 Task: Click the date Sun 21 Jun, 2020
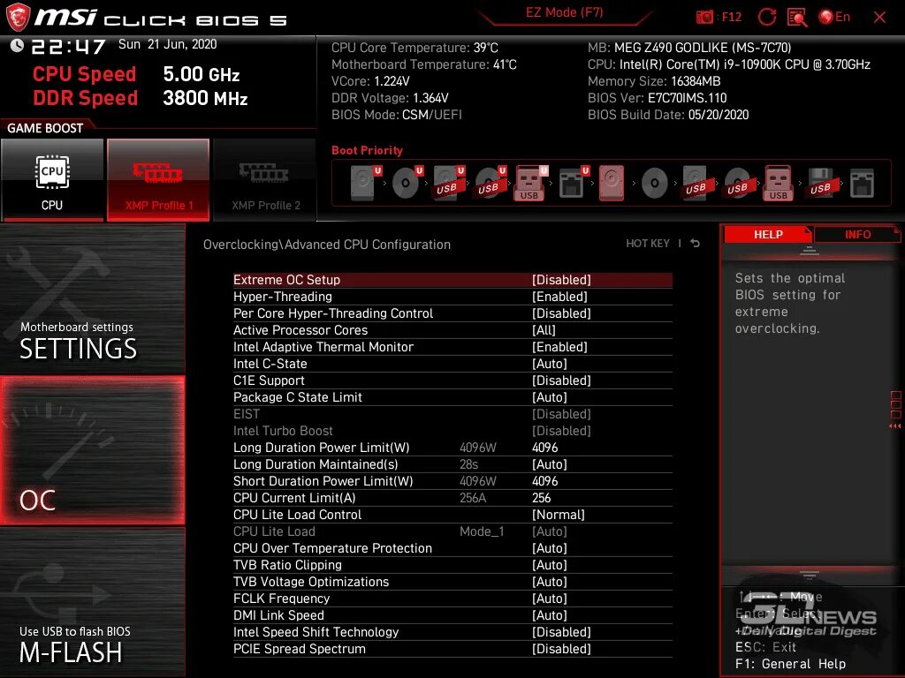167,44
